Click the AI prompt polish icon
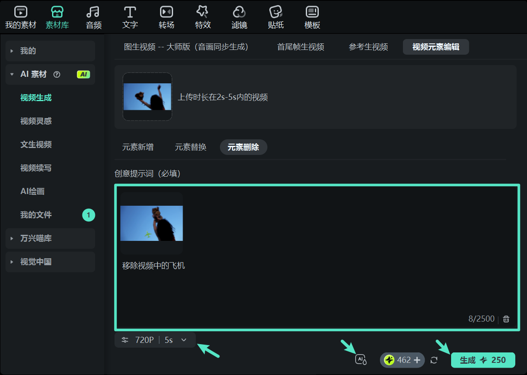 360,359
